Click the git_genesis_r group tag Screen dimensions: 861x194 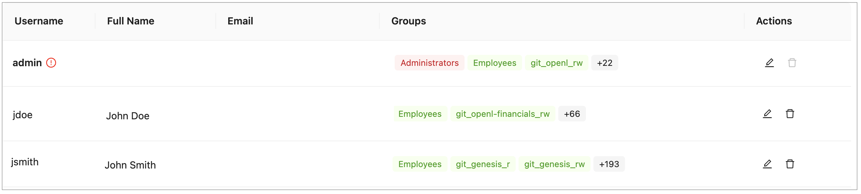click(x=483, y=164)
